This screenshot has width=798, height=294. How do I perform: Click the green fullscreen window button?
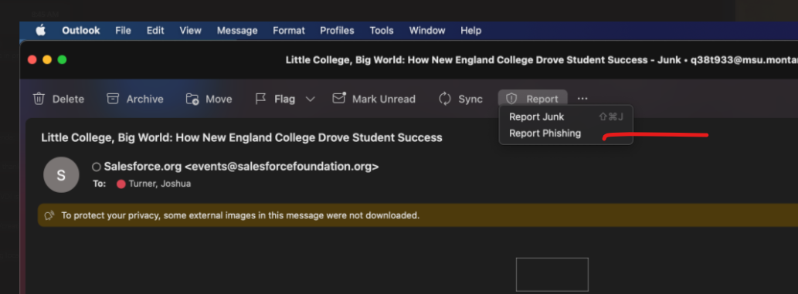coord(62,59)
